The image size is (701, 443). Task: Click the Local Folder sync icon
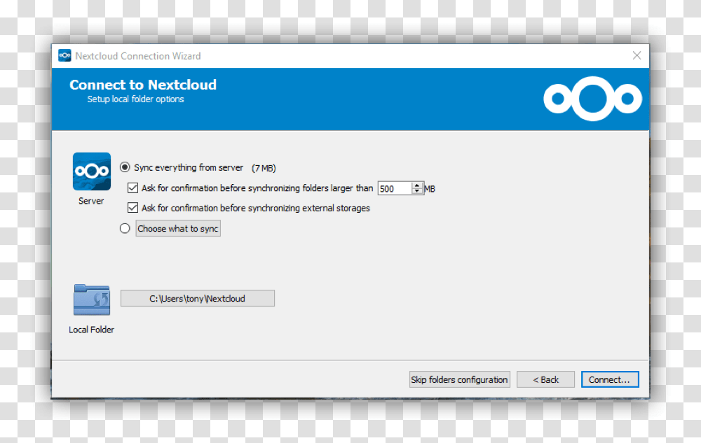tap(91, 300)
